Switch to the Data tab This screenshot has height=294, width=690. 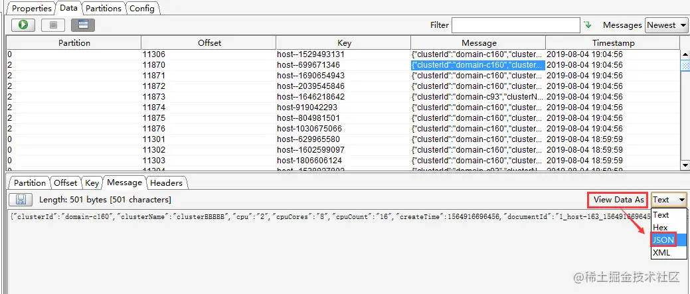(x=68, y=8)
